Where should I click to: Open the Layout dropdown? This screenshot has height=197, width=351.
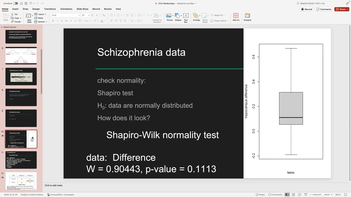point(40,14)
